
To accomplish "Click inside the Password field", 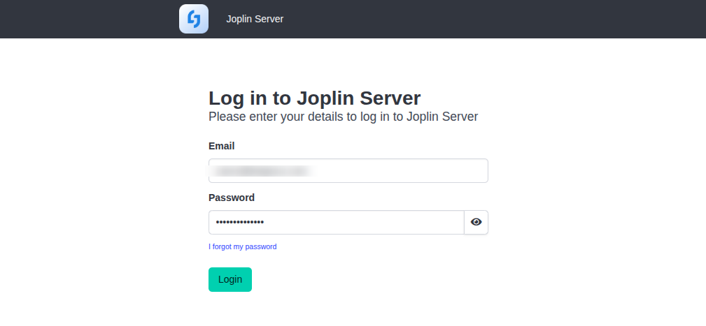I will coord(337,222).
